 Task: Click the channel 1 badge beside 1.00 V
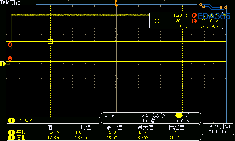[11, 120]
